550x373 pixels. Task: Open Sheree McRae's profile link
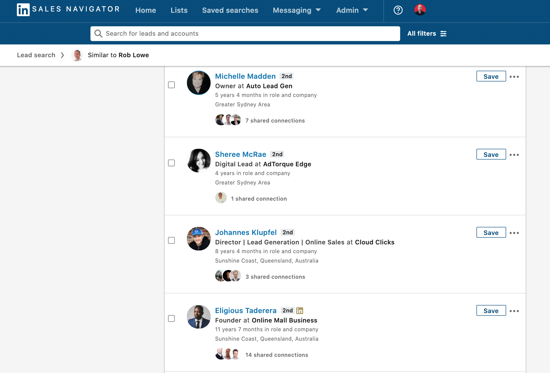pos(241,155)
